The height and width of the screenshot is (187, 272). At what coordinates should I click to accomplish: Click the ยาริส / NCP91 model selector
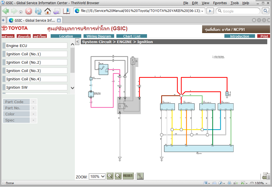[236, 29]
